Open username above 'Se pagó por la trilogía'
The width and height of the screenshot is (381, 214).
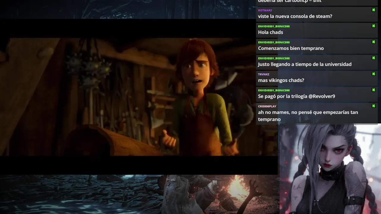click(274, 90)
